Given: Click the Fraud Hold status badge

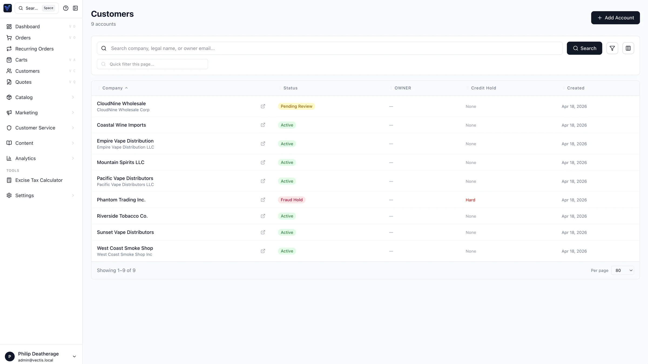Looking at the screenshot, I should [291, 200].
